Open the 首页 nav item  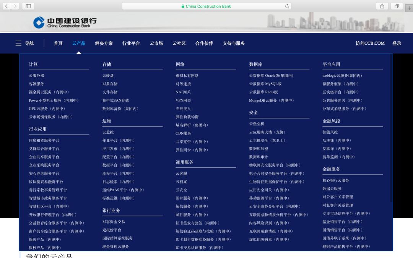(x=58, y=43)
